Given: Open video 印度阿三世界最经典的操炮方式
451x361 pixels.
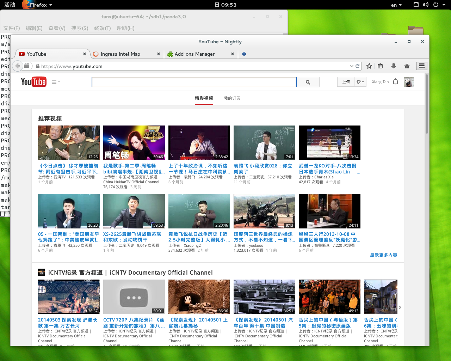Looking at the screenshot, I should [x=264, y=237].
